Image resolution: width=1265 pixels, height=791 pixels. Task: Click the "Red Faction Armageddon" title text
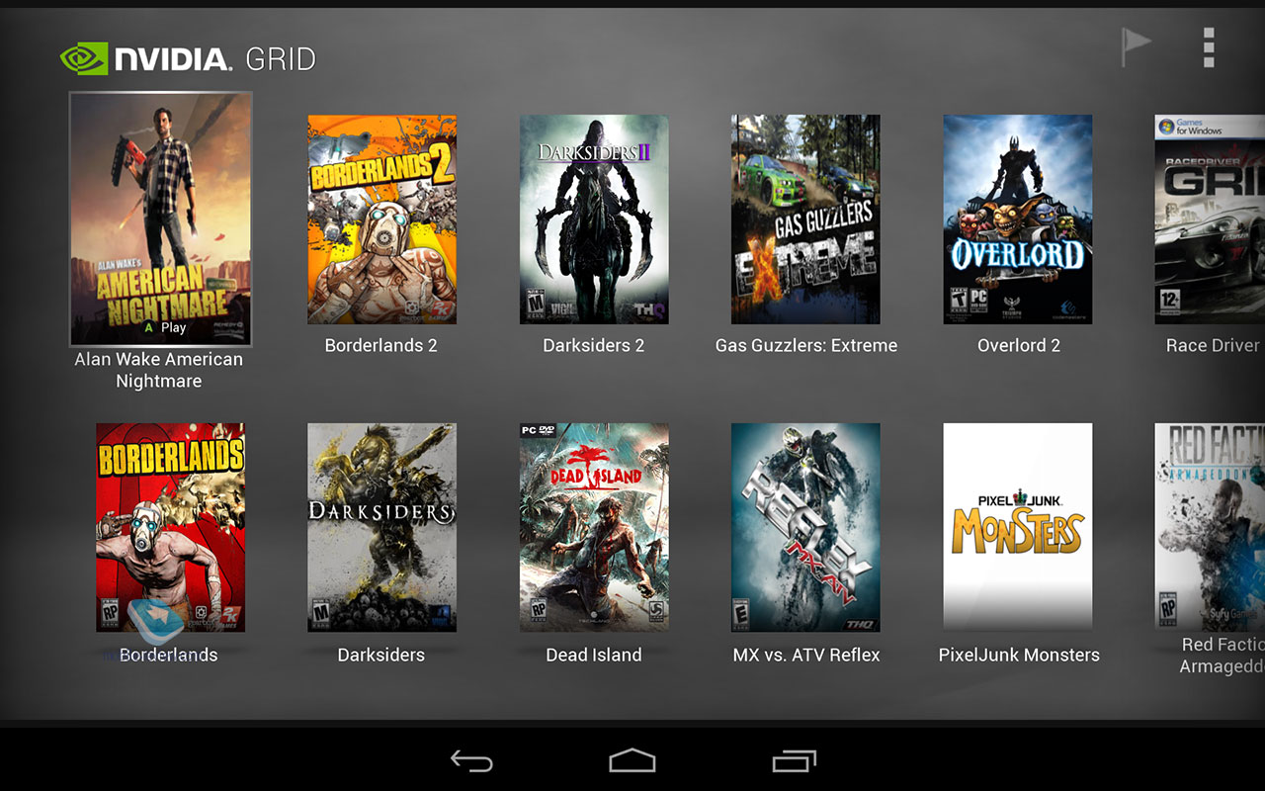pos(1223,655)
